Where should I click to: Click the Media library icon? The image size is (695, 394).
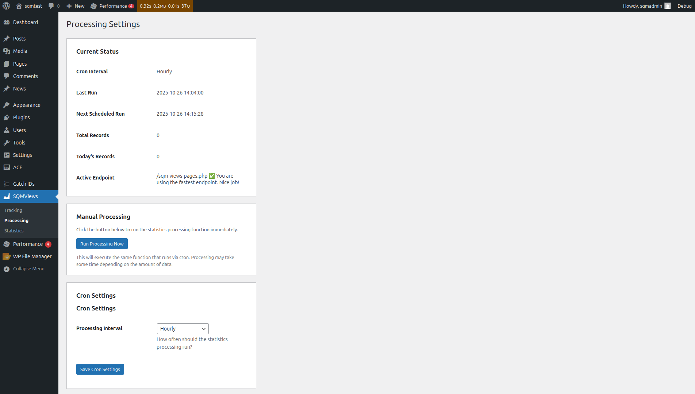(x=7, y=51)
